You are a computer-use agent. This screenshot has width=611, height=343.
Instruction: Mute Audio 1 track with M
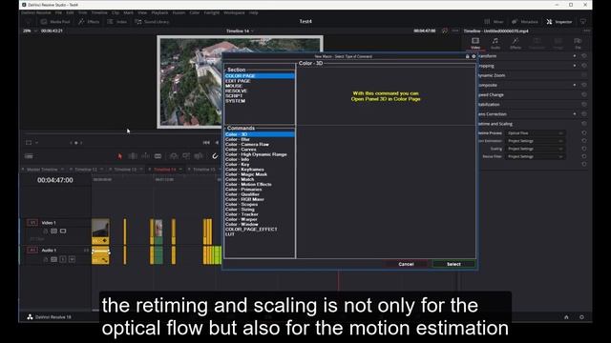(x=73, y=259)
